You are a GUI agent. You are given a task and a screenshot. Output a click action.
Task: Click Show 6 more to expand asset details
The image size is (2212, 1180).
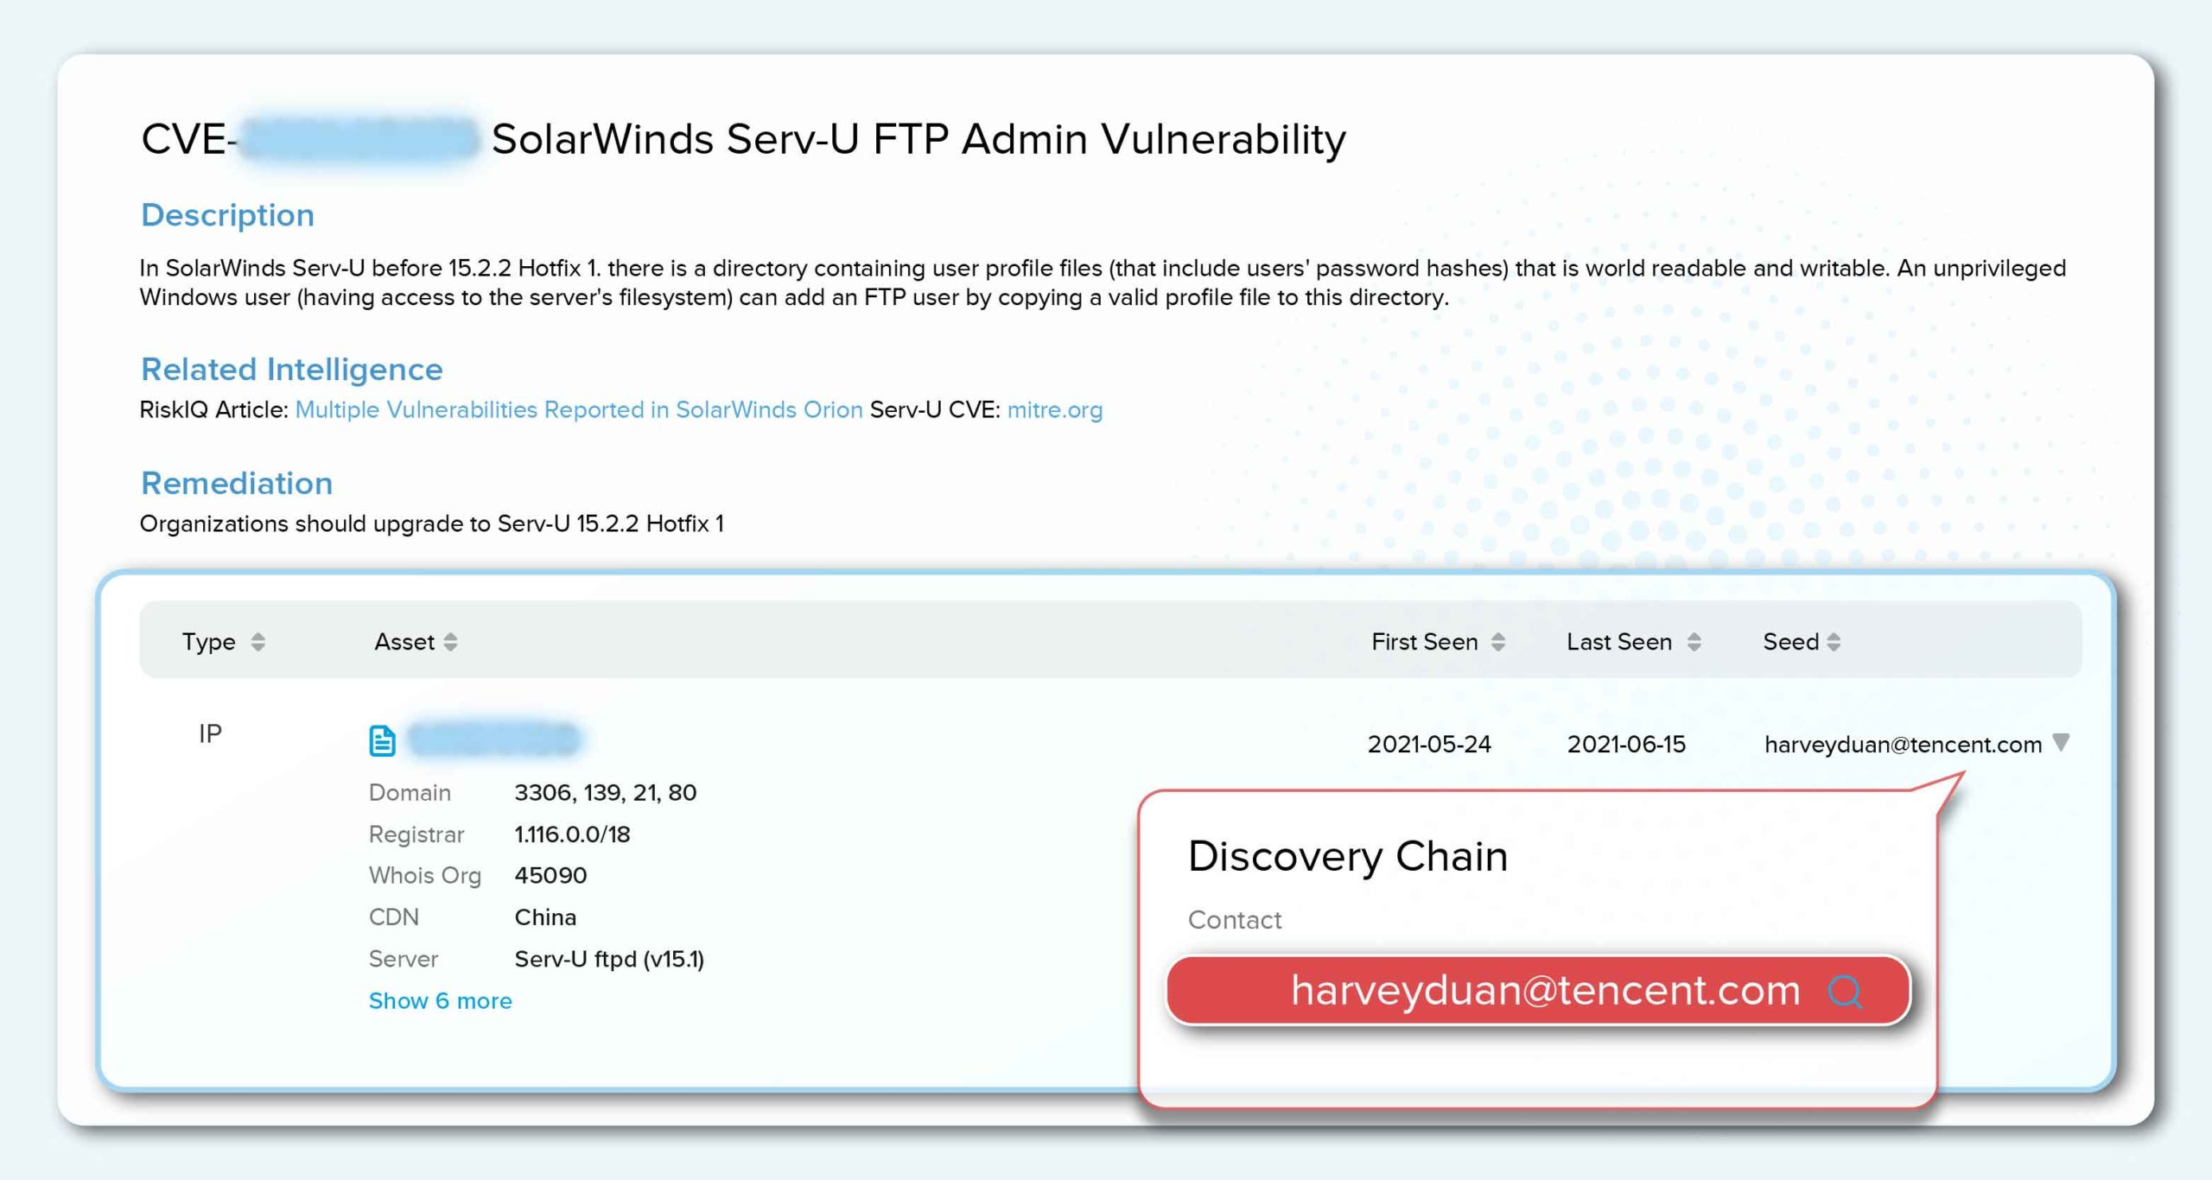coord(440,1000)
